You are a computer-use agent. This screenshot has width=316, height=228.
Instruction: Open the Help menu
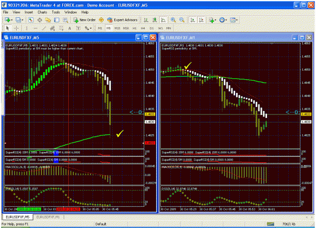[x=85, y=12]
